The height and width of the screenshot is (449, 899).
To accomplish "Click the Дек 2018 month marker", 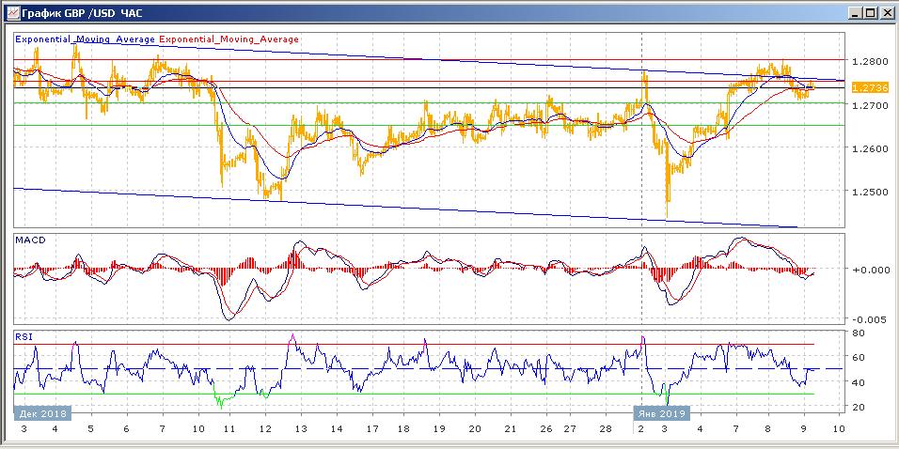I will [x=39, y=413].
